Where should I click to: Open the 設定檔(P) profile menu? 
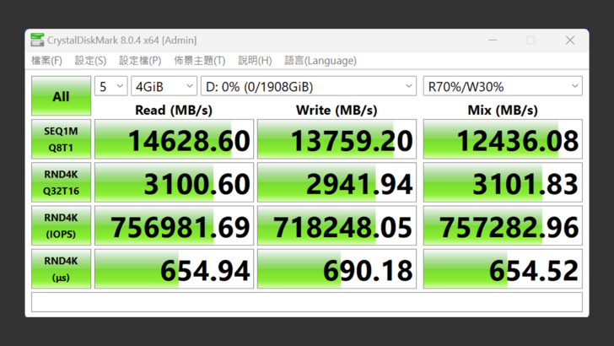click(x=140, y=61)
